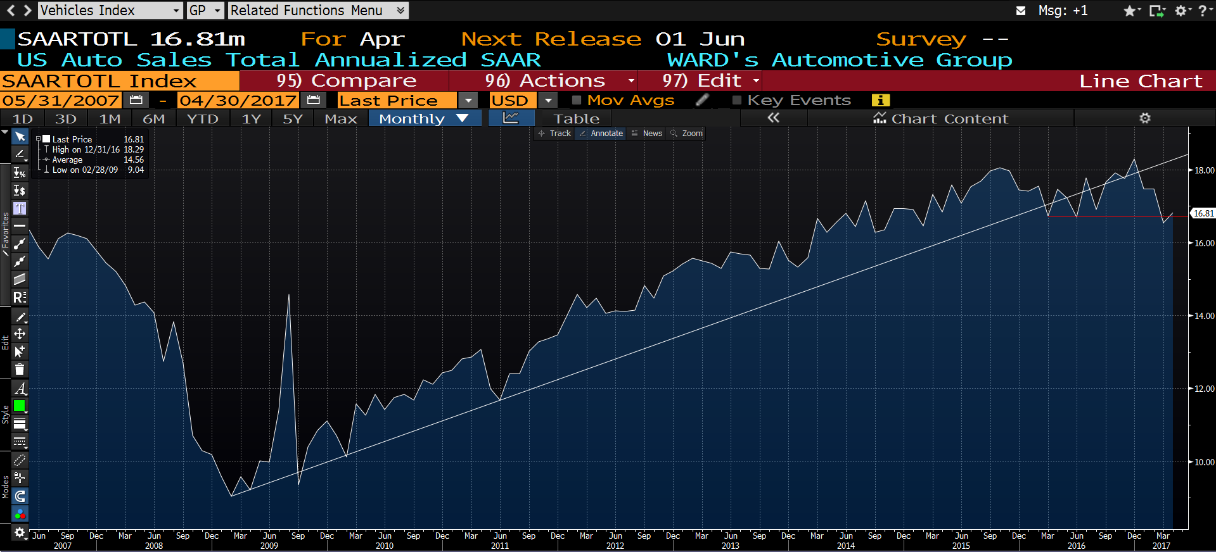Select the move annotation cross-arrows tool

20,334
